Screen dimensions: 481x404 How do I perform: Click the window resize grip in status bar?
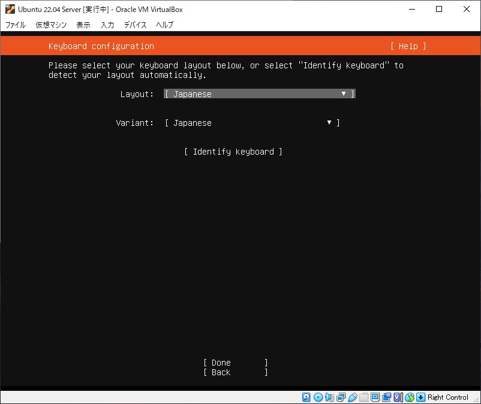(477, 400)
